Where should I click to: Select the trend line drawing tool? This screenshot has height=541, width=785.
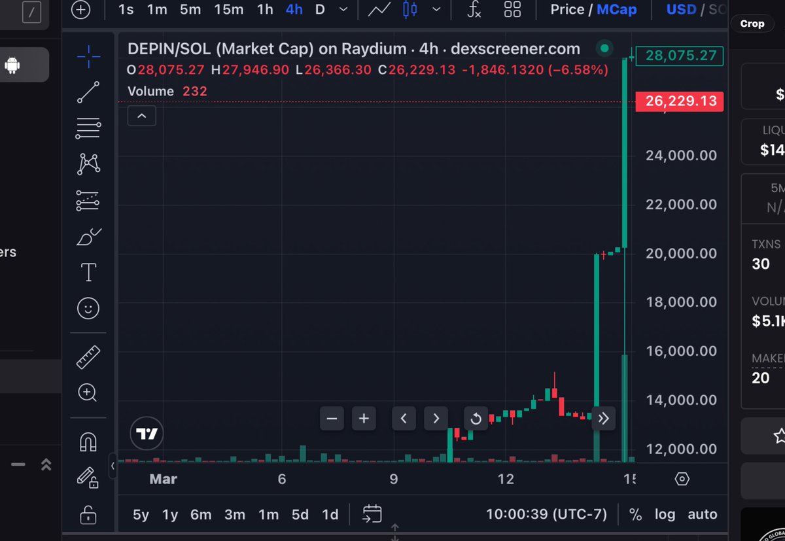click(88, 92)
